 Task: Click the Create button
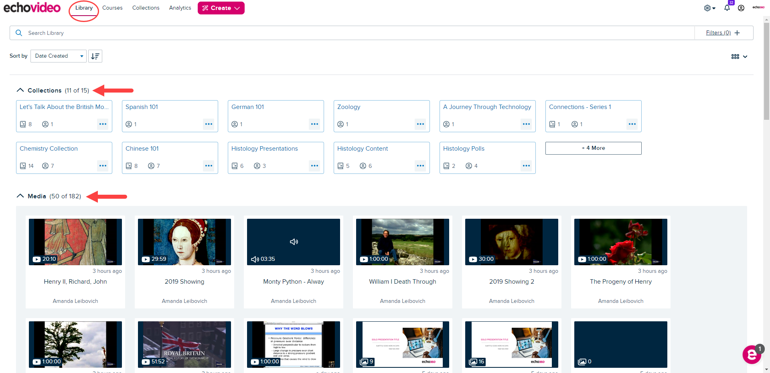[x=221, y=8]
